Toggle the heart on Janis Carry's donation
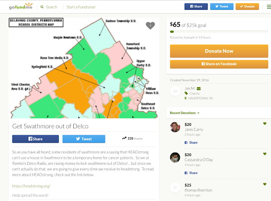The image size is (271, 201). point(265,124)
